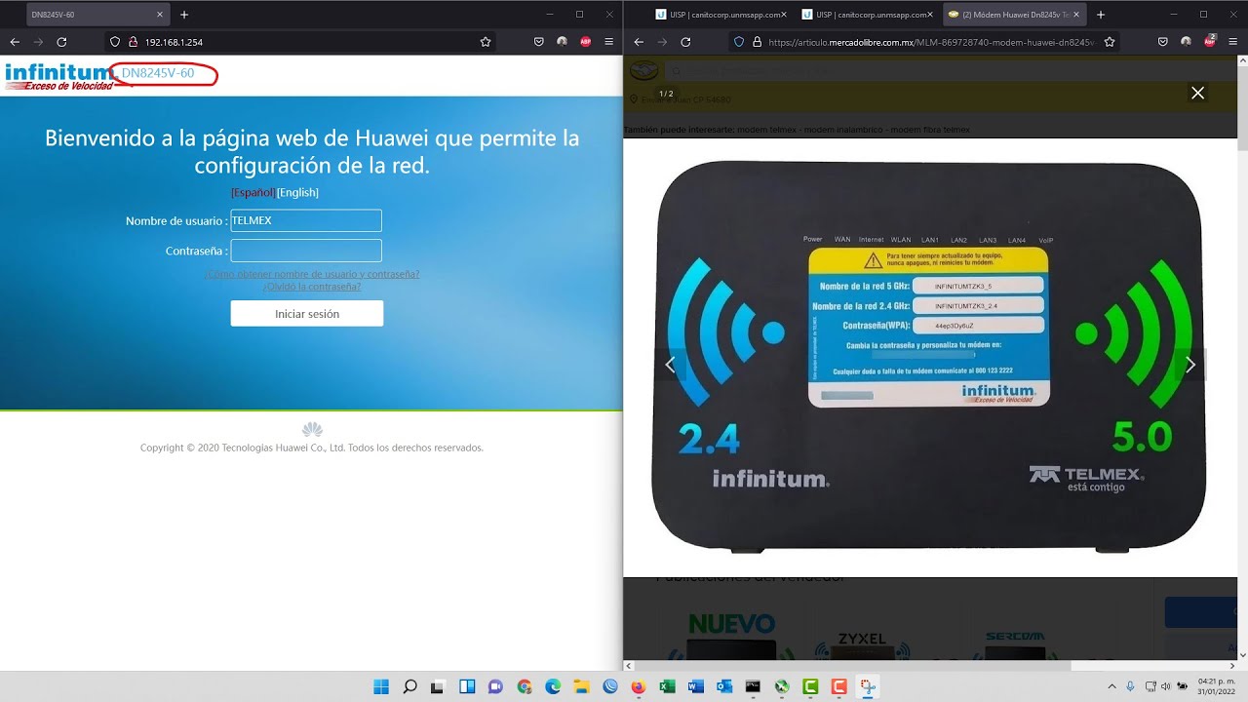Viewport: 1248px width, 702px height.
Task: Select the DN8245V-60 browser tab
Action: pos(97,15)
